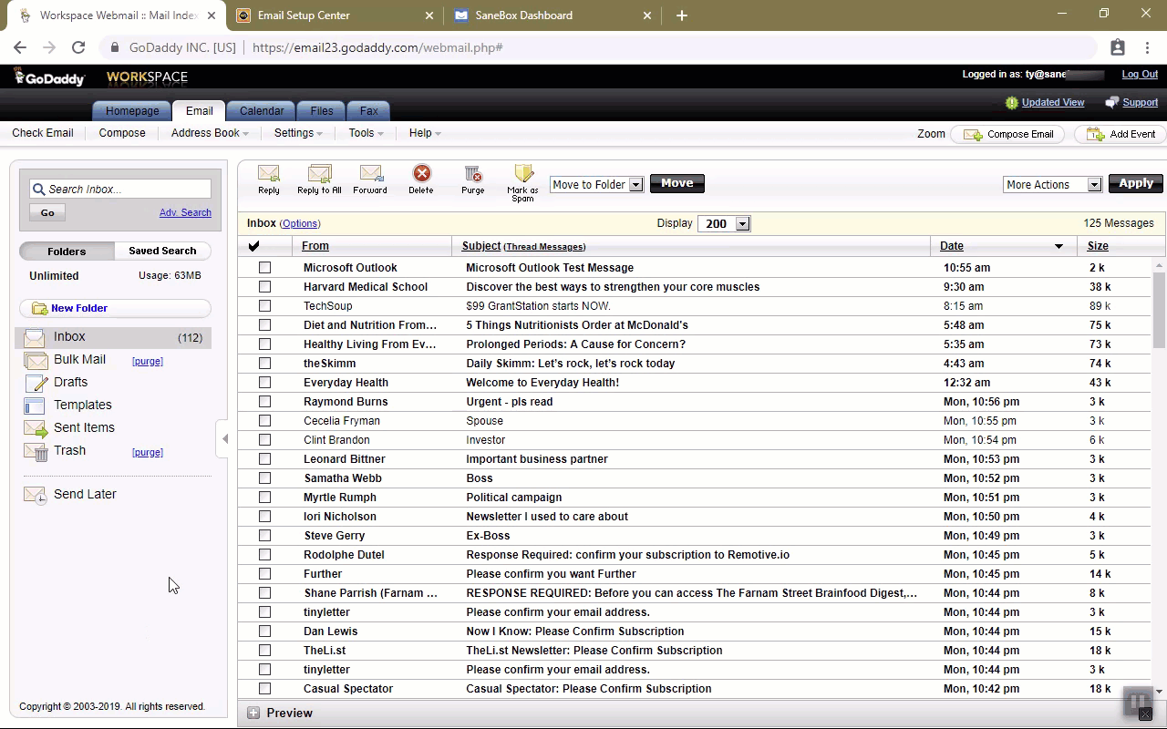Open a new browser tab
The image size is (1167, 729).
click(x=682, y=15)
